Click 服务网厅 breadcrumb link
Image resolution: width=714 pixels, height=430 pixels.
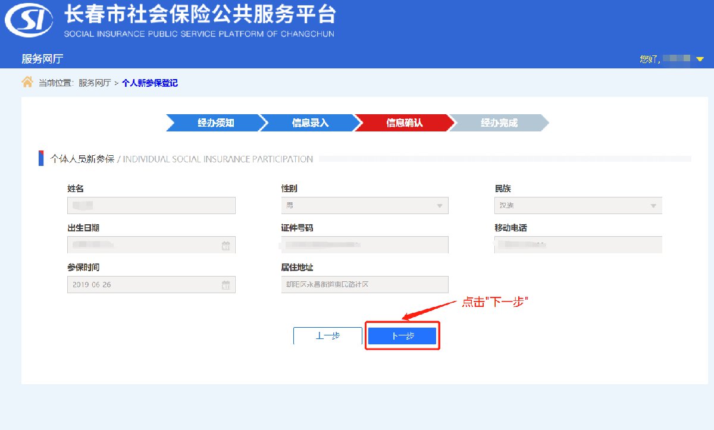pyautogui.click(x=95, y=83)
